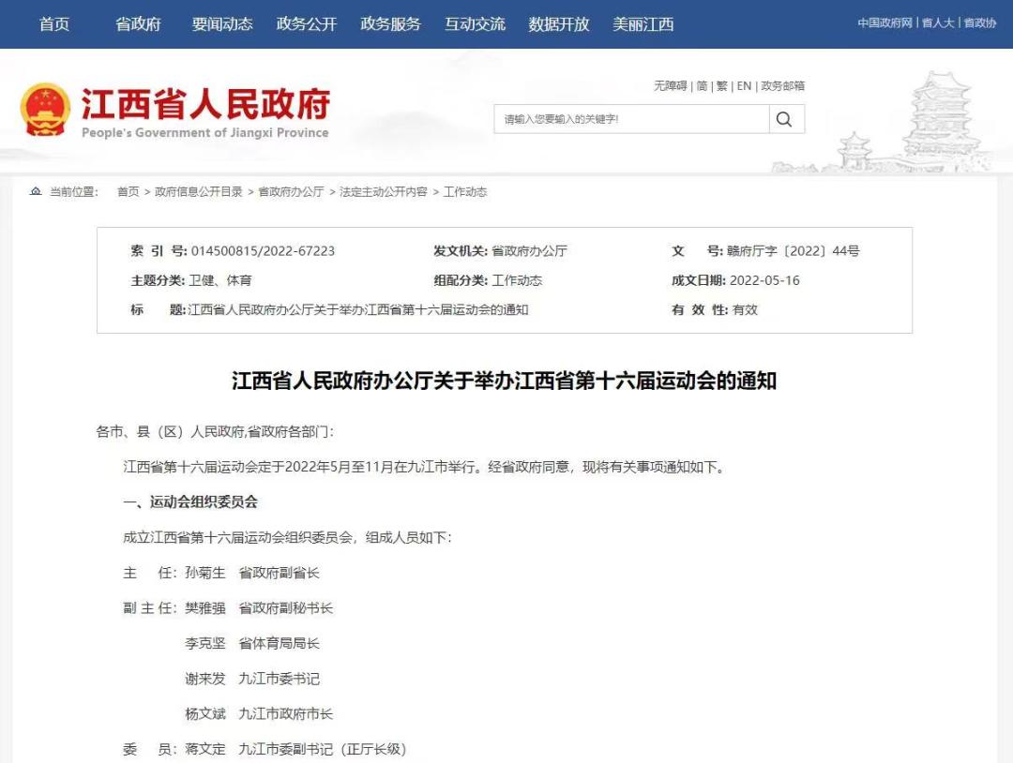Screen dimensions: 1013x763
Task: Open the 互动交流 menu
Action: coord(475,24)
